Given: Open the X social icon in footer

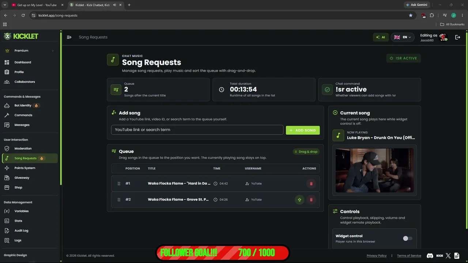Looking at the screenshot, I should click(x=448, y=256).
